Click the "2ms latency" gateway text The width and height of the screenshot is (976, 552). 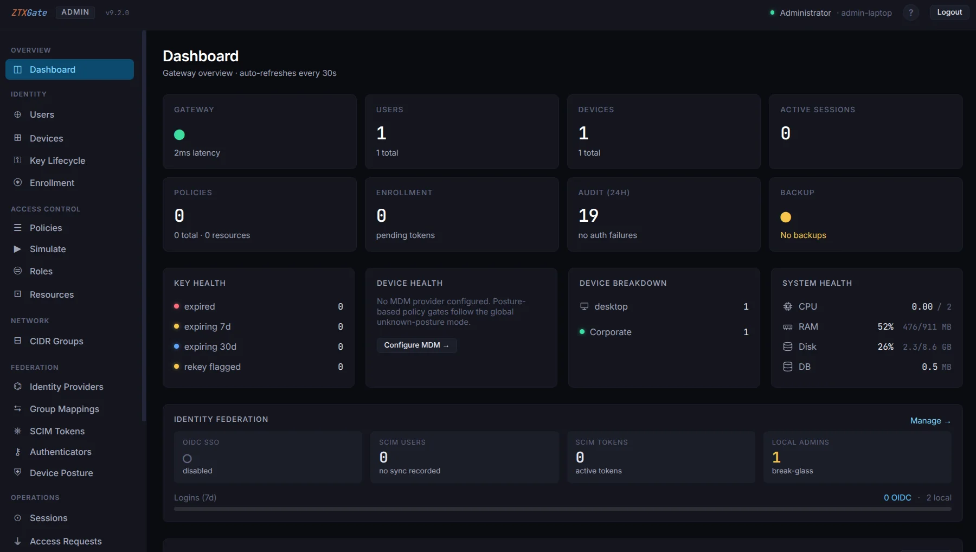click(x=197, y=153)
